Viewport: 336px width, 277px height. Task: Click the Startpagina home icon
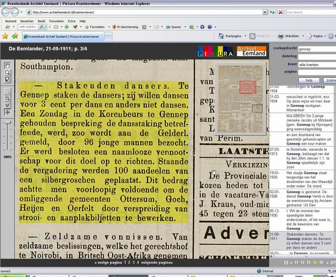tap(221, 36)
